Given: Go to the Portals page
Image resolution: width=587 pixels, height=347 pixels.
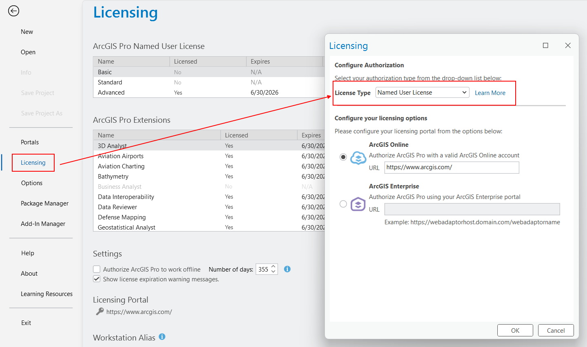Looking at the screenshot, I should click(x=30, y=142).
